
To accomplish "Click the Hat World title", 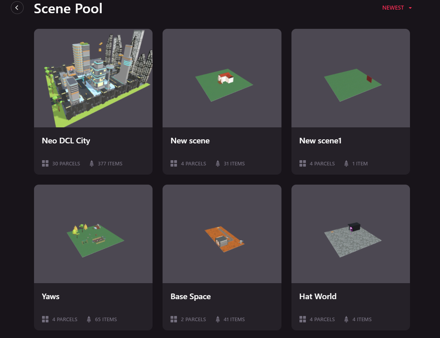I will 317,296.
